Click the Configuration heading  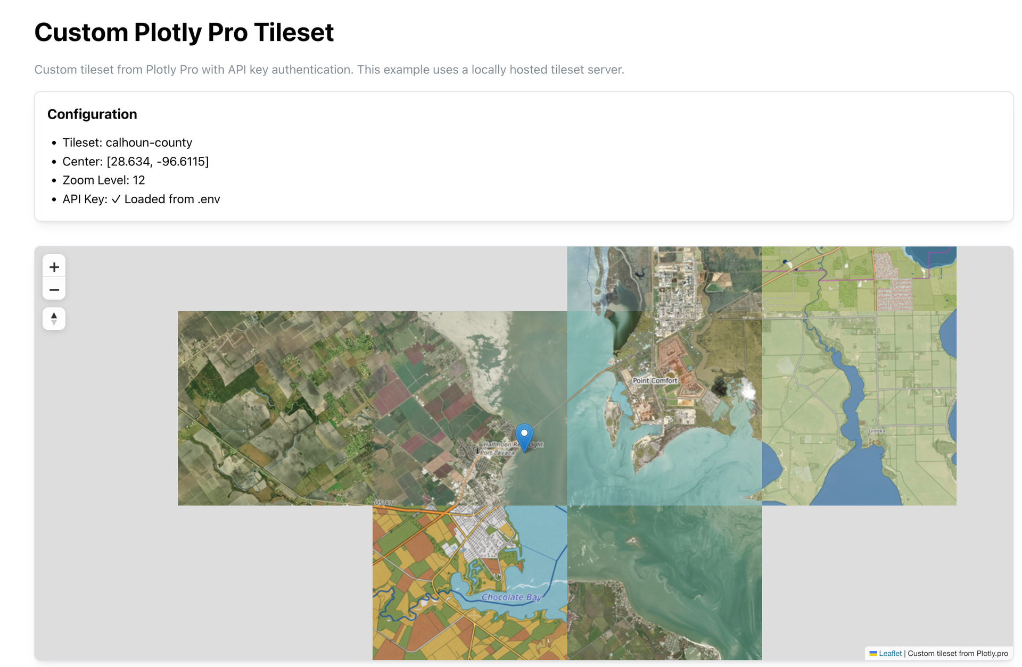[92, 114]
